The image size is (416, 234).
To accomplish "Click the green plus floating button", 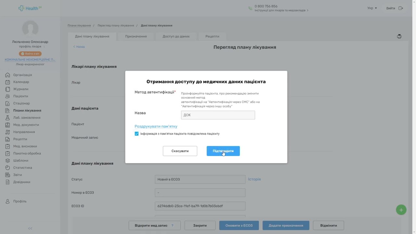I will click(401, 210).
